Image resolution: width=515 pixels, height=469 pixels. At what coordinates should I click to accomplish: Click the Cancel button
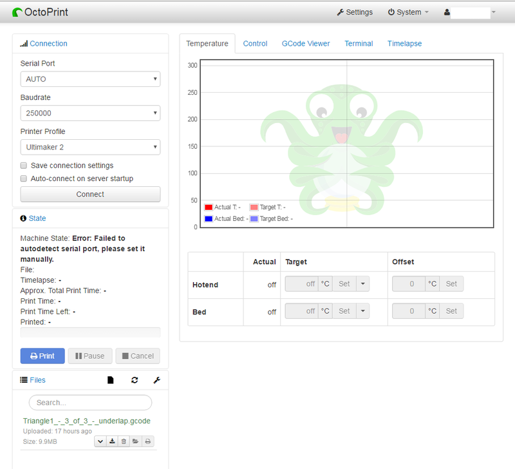(138, 356)
